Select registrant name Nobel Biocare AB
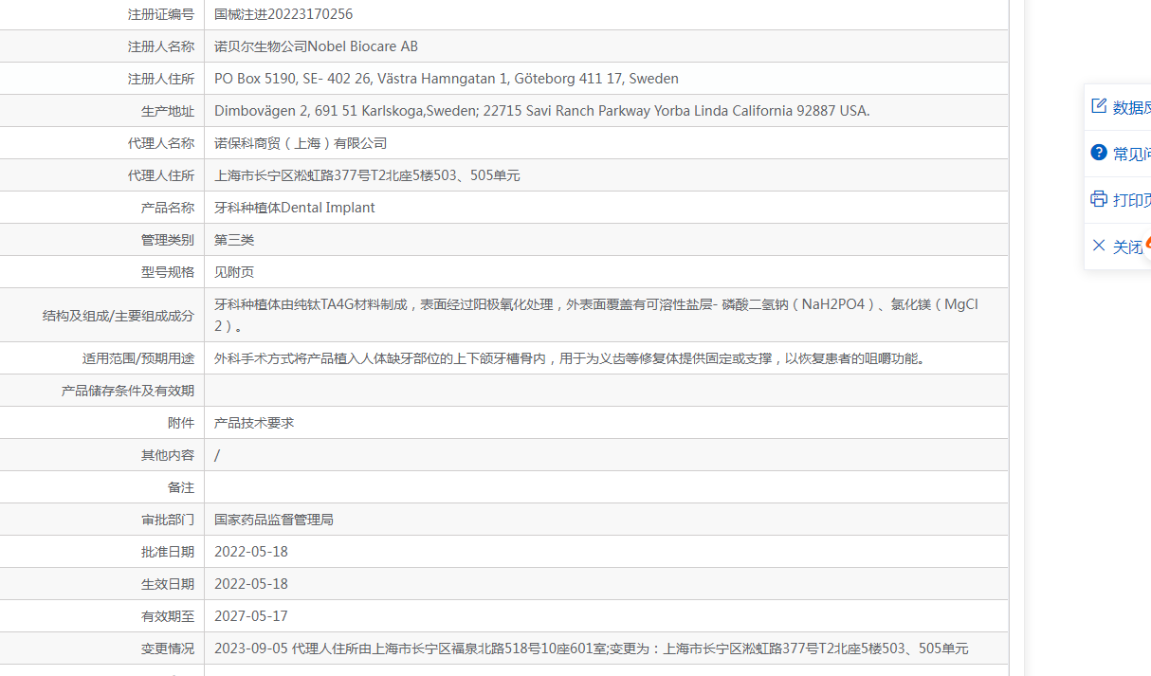The width and height of the screenshot is (1151, 676). click(316, 46)
